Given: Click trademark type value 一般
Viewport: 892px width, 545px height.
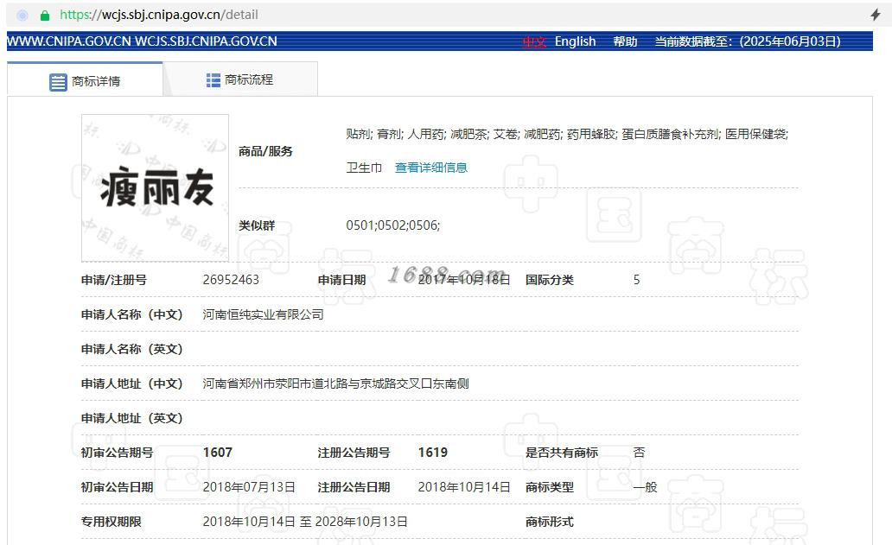Looking at the screenshot, I should pos(645,487).
